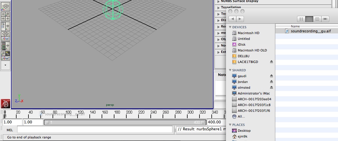
Task: Click the playback range slider bar
Action: click(125, 122)
